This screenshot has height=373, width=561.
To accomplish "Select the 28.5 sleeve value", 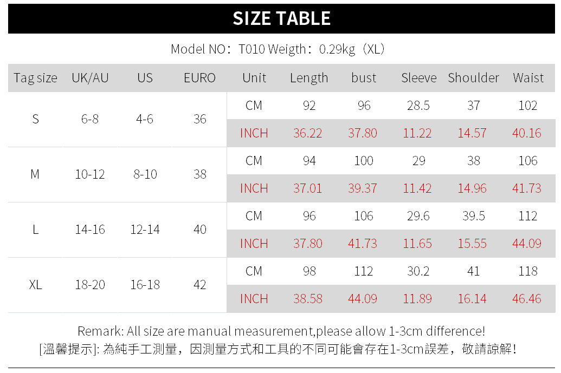I will point(418,106).
